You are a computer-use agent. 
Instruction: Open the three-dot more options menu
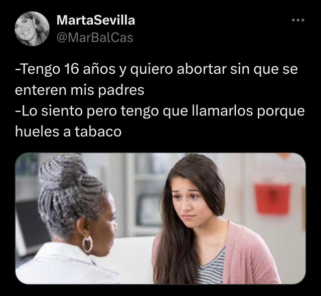[298, 20]
